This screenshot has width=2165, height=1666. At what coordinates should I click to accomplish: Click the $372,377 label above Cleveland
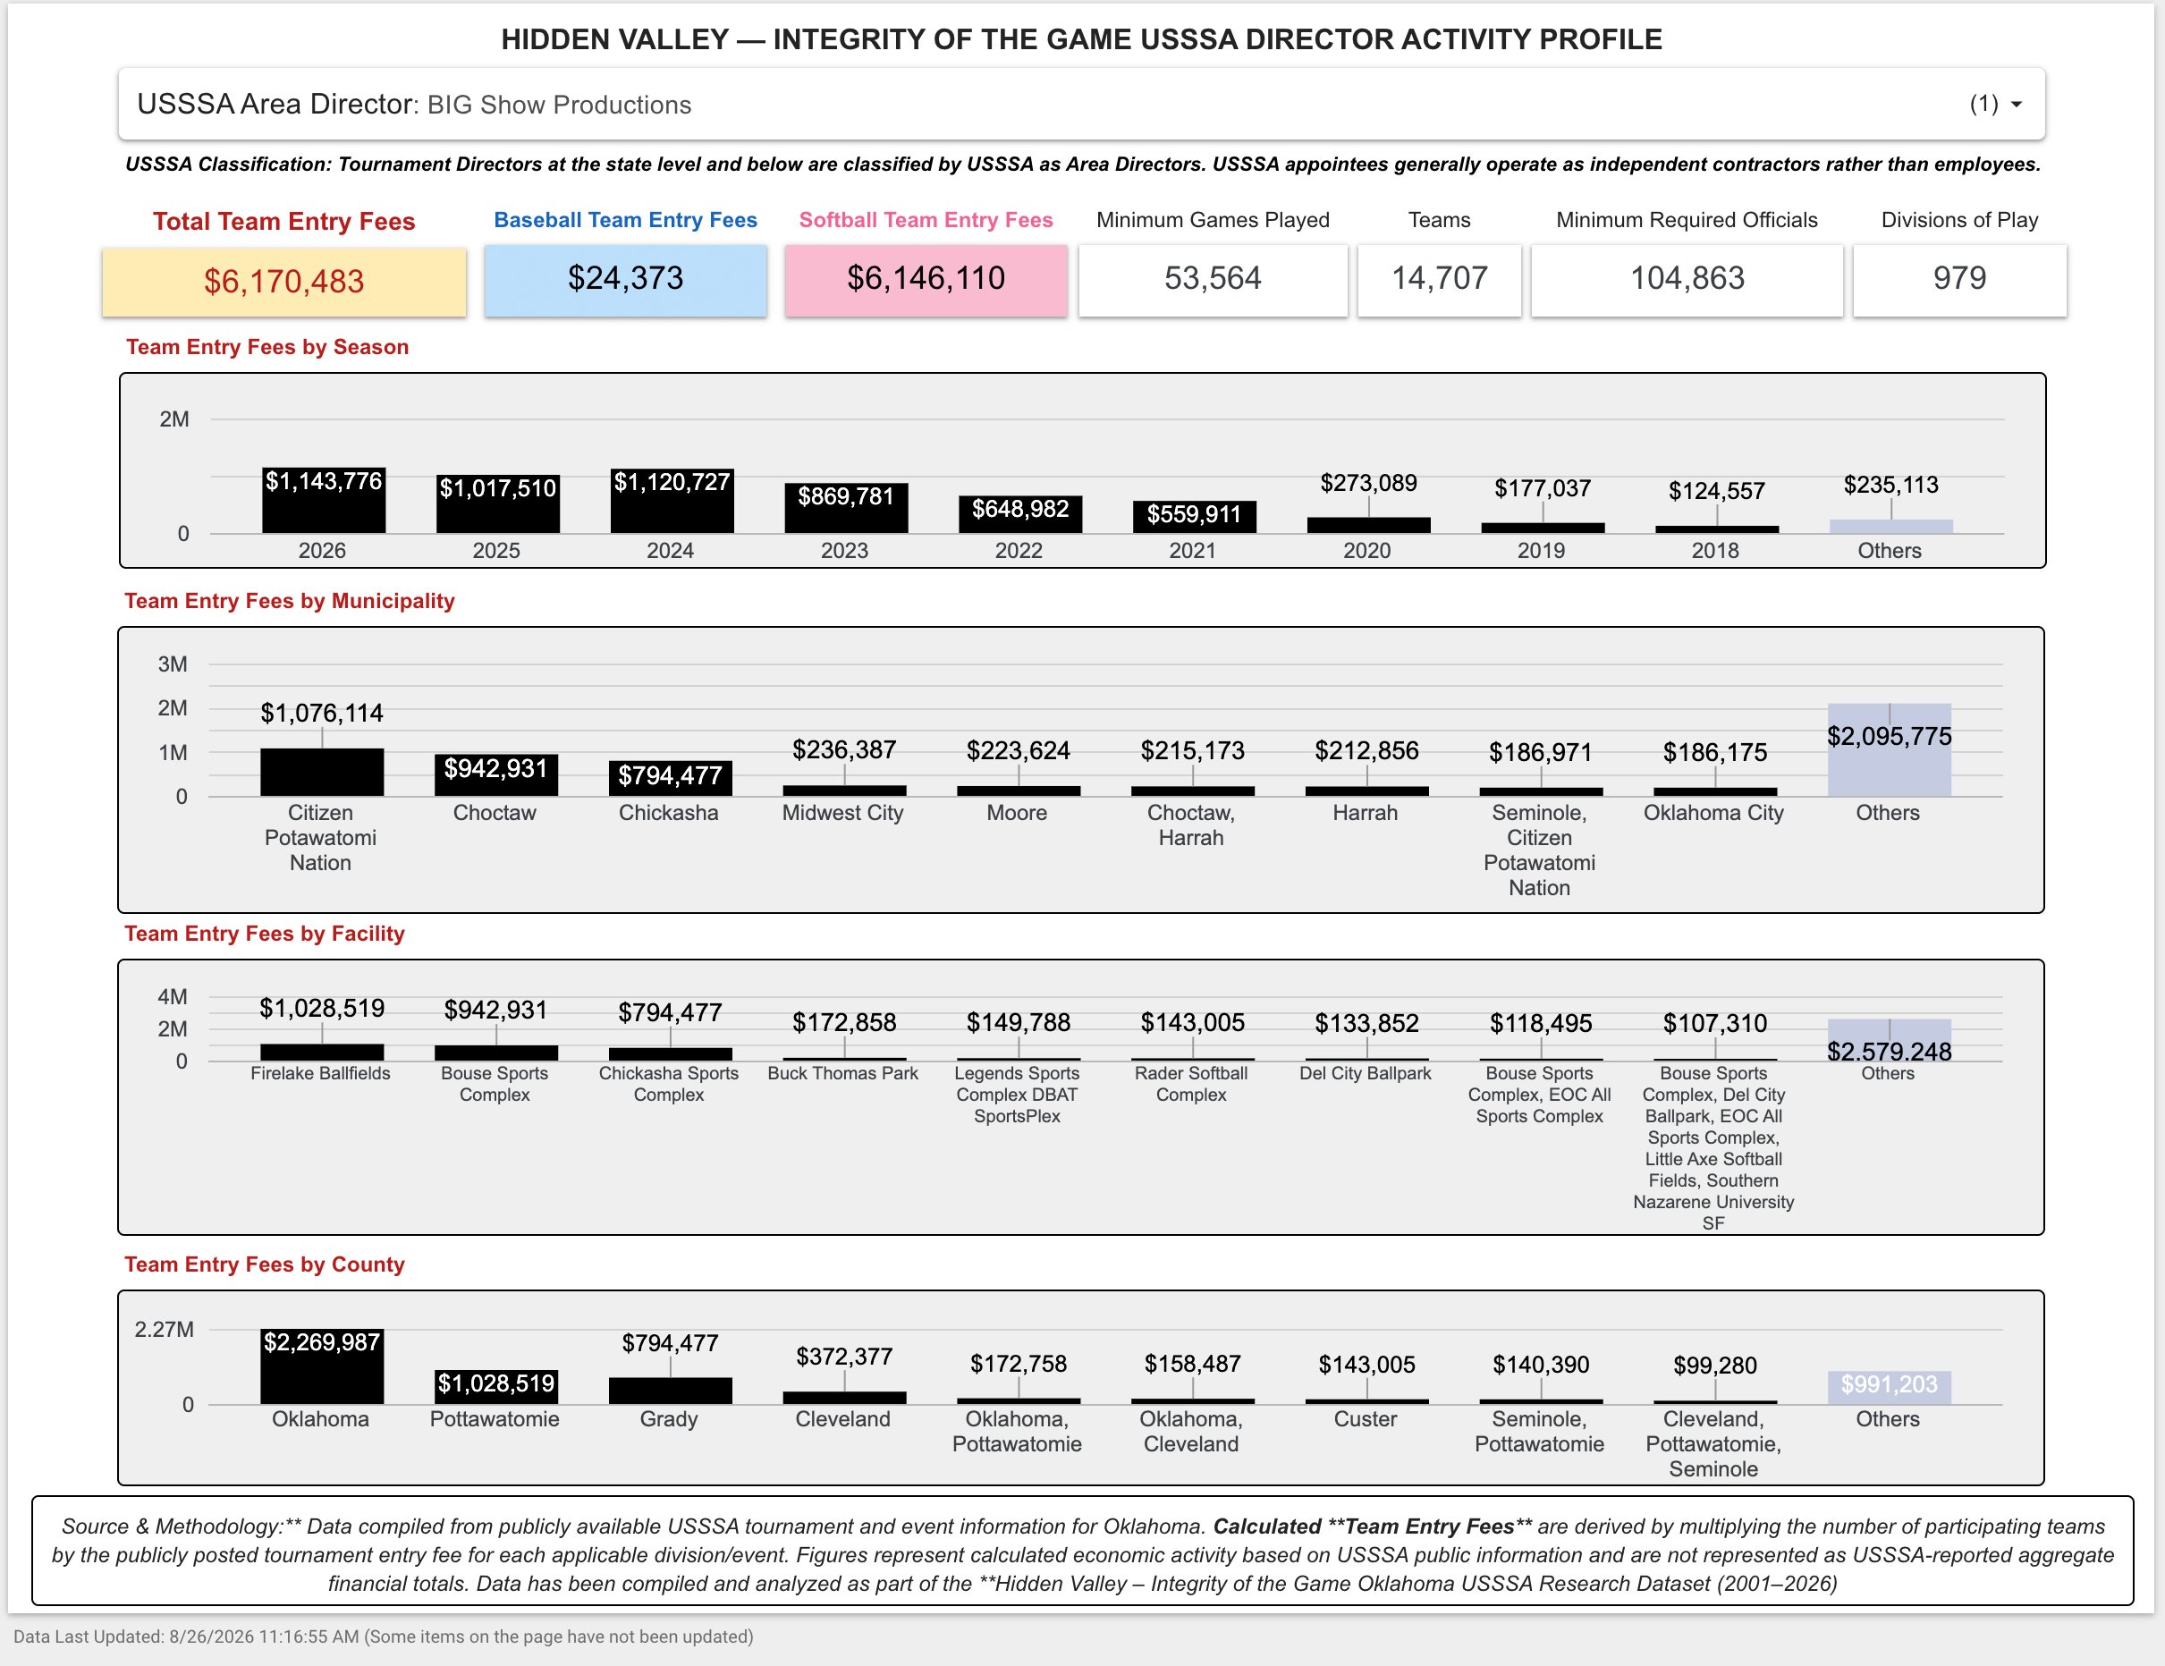point(843,1356)
